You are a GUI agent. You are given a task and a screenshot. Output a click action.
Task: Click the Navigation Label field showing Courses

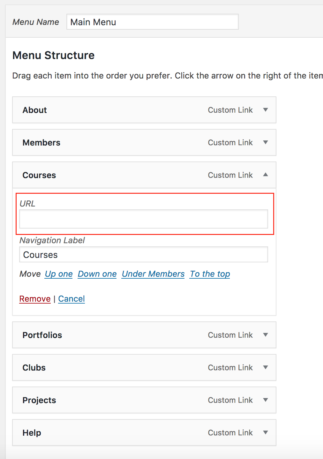[x=143, y=254]
